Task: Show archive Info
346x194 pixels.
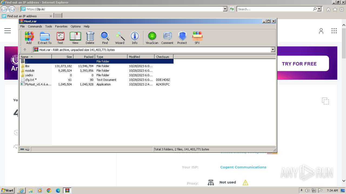Action: 135,38
